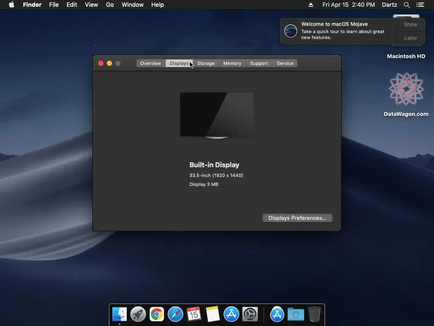Click the built-in display image

pos(217,115)
